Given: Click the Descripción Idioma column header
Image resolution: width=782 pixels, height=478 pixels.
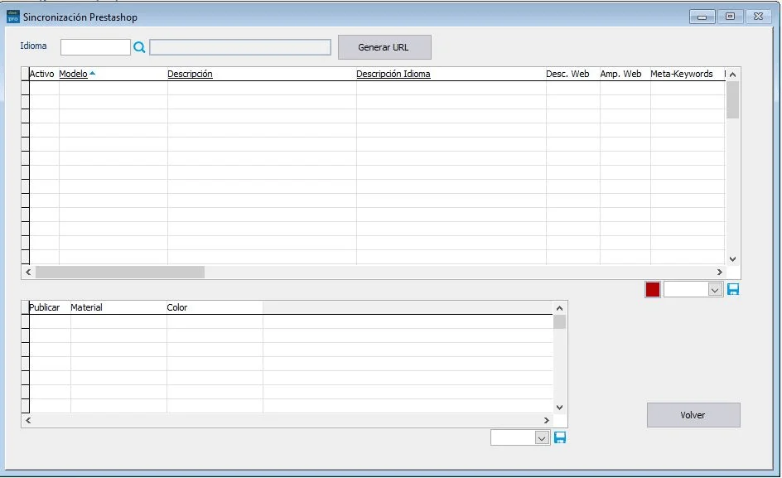Looking at the screenshot, I should [393, 74].
